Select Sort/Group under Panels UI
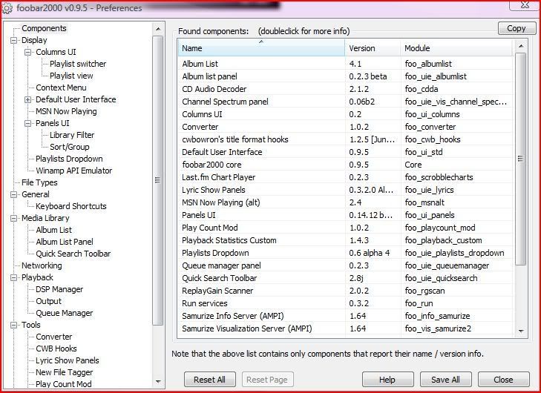Screen dimensions: 541x393 (x=69, y=147)
